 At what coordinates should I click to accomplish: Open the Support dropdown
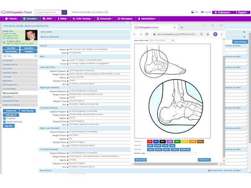click(x=241, y=12)
